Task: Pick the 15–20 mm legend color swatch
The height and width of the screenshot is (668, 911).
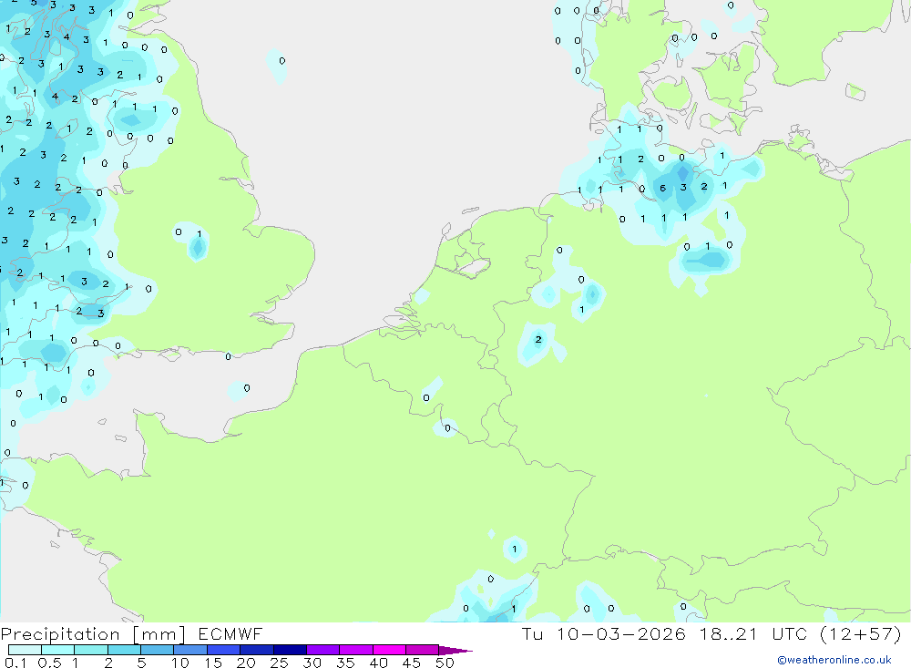Action: (224, 650)
